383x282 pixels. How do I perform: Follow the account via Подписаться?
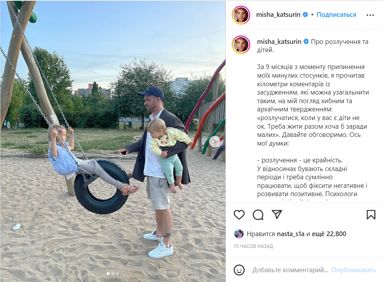pyautogui.click(x=336, y=15)
